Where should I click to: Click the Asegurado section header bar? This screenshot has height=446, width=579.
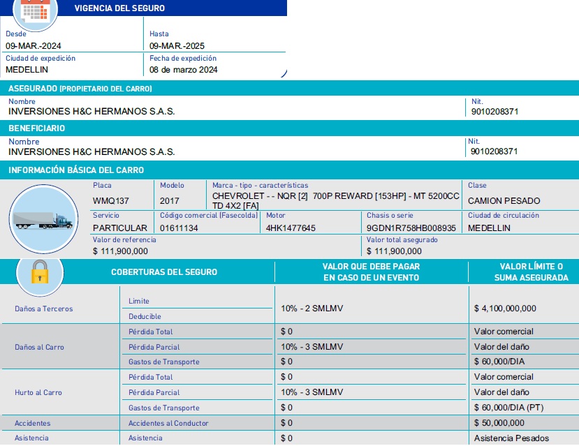[289, 89]
